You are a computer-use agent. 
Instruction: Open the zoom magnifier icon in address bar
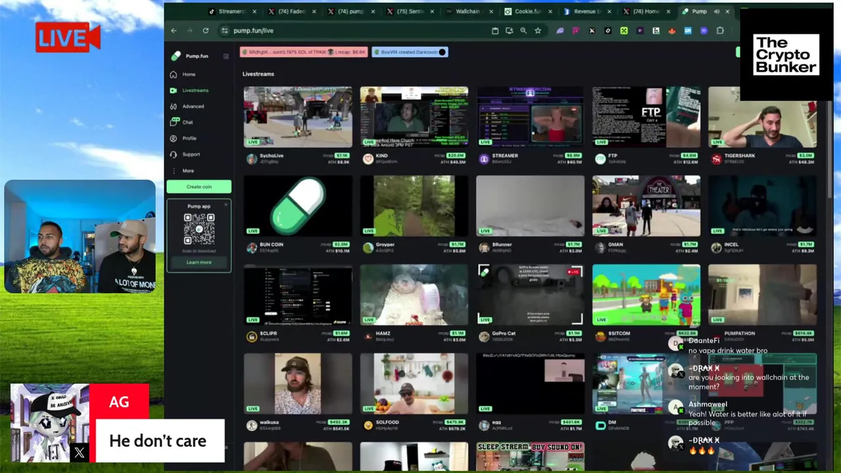pyautogui.click(x=523, y=30)
